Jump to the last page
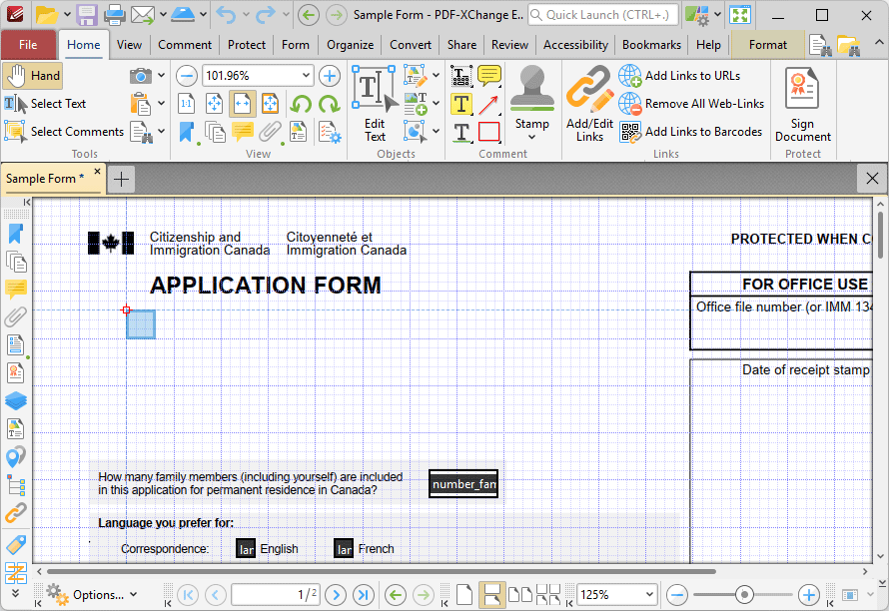The height and width of the screenshot is (611, 889). tap(364, 595)
